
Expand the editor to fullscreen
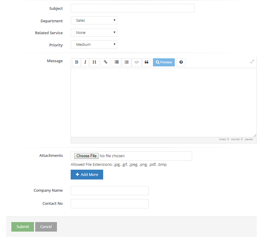252,61
